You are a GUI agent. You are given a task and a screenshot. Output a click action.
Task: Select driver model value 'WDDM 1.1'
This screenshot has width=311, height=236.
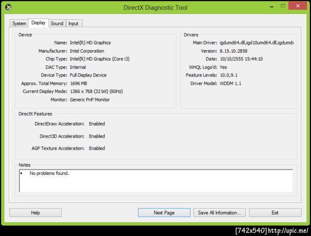231,83
